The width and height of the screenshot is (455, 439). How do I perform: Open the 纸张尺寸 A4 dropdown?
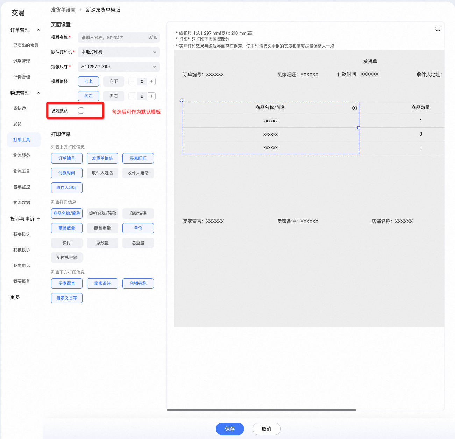[119, 67]
